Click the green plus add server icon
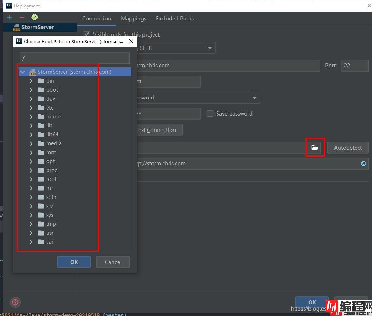Viewport: 372px width, 316px height. point(9,17)
